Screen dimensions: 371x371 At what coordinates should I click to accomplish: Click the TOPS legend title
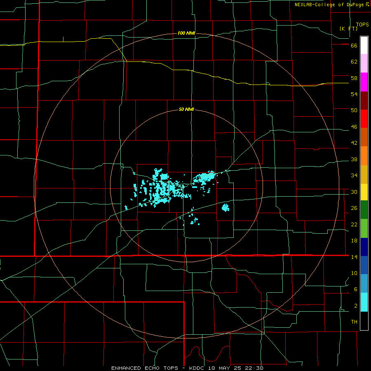362,24
